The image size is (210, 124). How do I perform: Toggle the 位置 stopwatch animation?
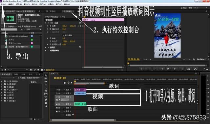51,26
